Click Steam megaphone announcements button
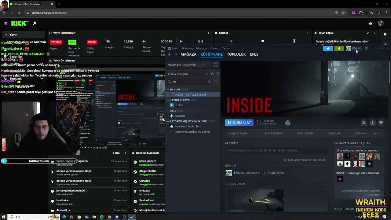The height and width of the screenshot is (220, 391). [328, 48]
